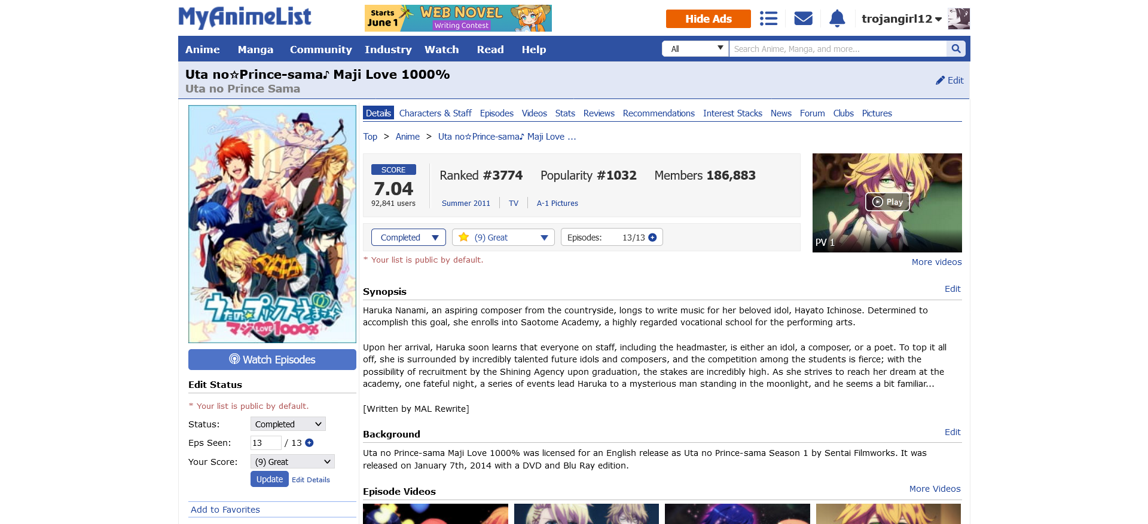Go to Top breadcrumb link
The image size is (1148, 524).
tap(370, 137)
